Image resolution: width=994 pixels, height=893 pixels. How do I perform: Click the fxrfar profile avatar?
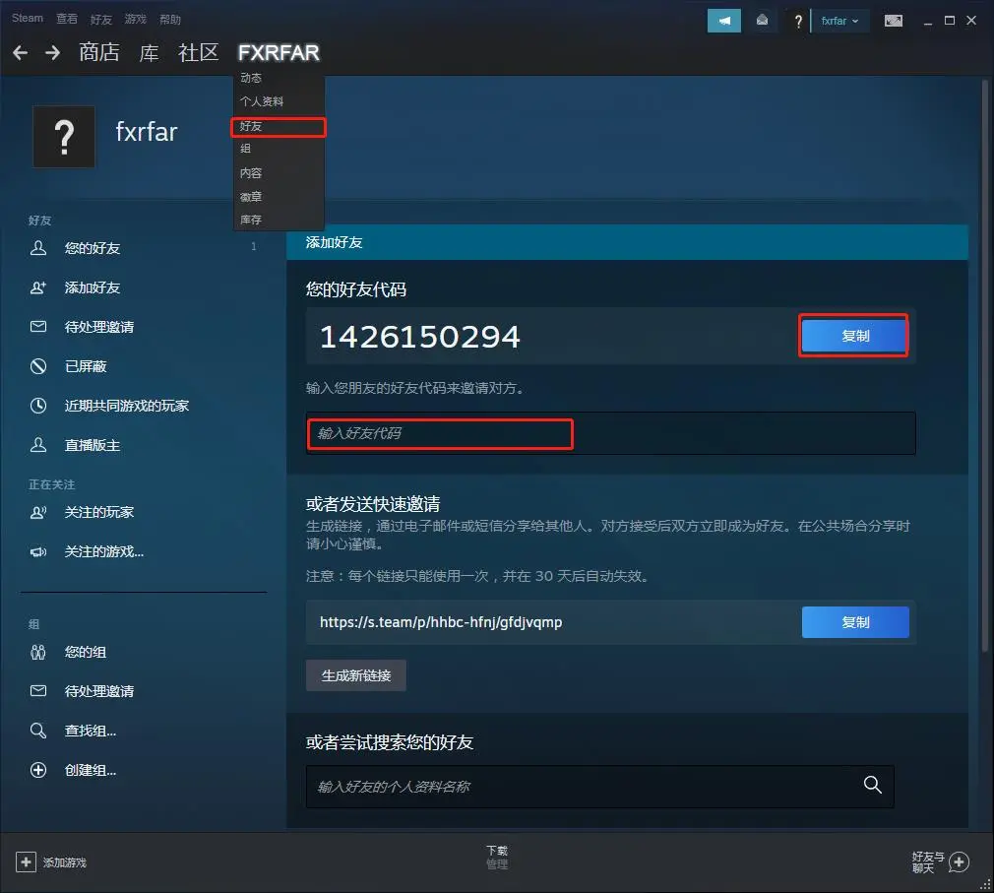pos(64,136)
